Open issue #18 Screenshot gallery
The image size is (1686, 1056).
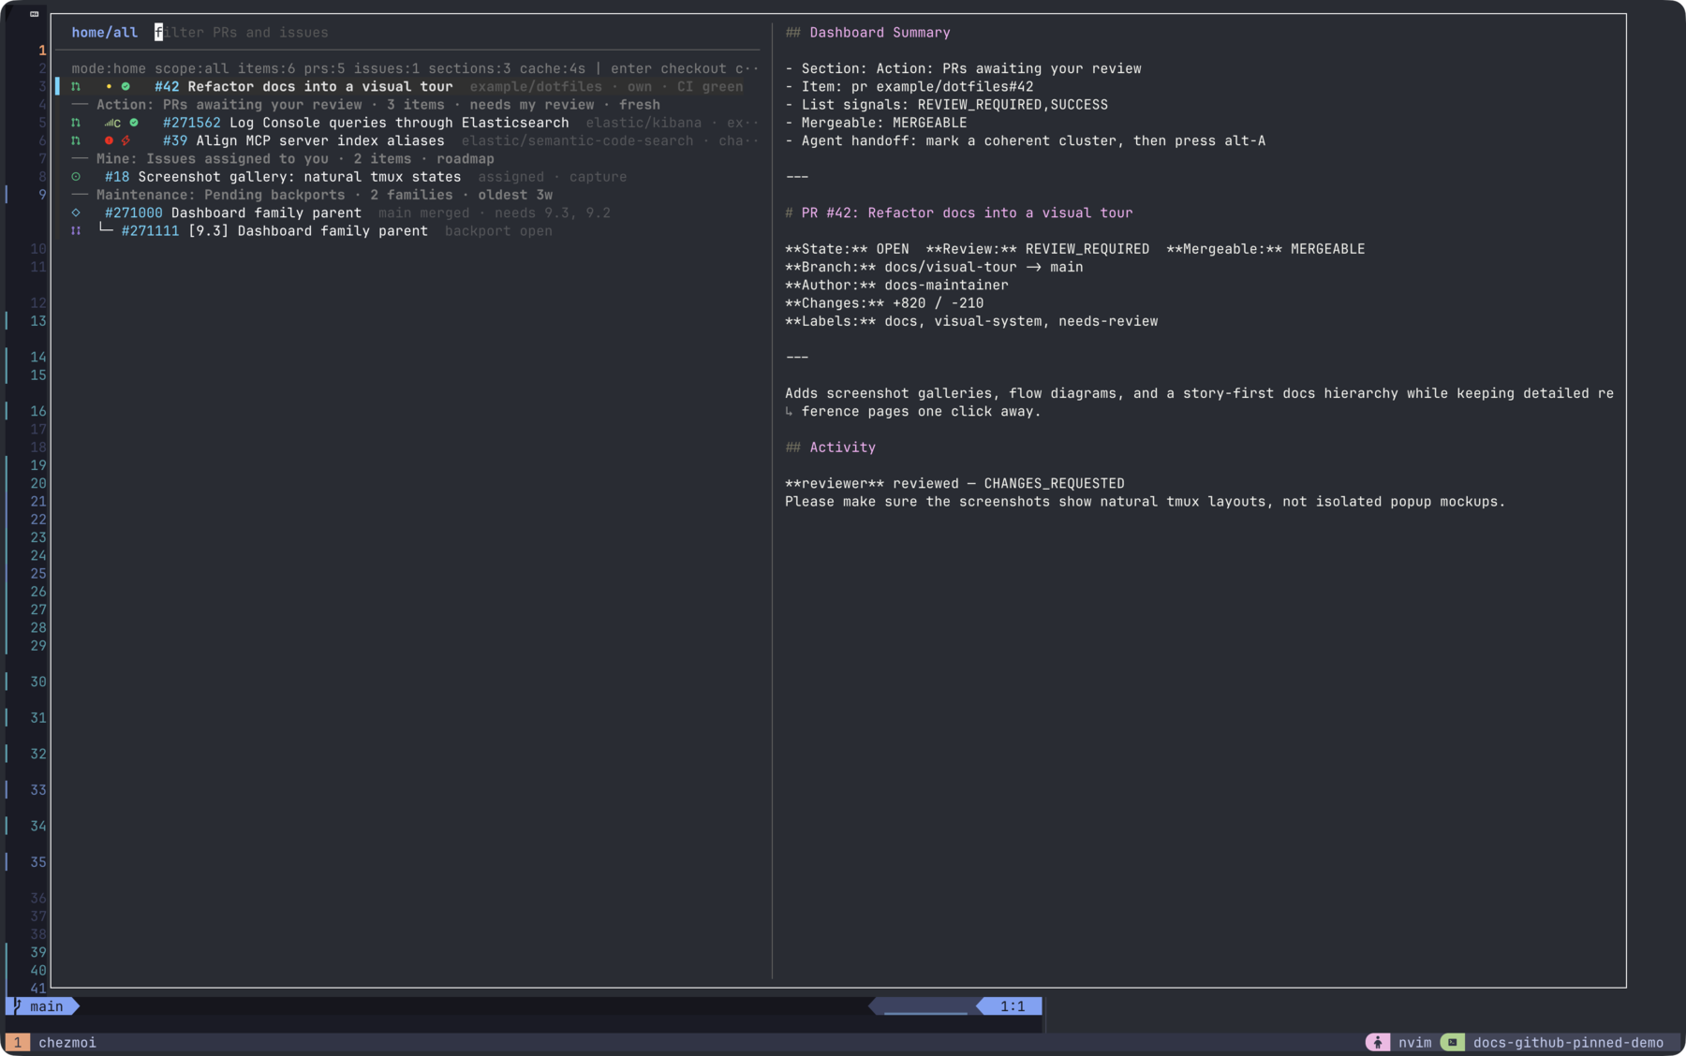283,177
